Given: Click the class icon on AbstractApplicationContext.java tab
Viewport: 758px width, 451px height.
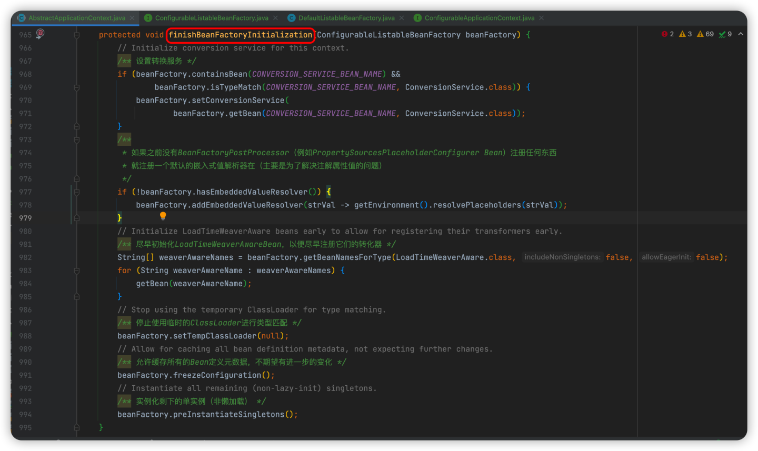Looking at the screenshot, I should pyautogui.click(x=22, y=18).
